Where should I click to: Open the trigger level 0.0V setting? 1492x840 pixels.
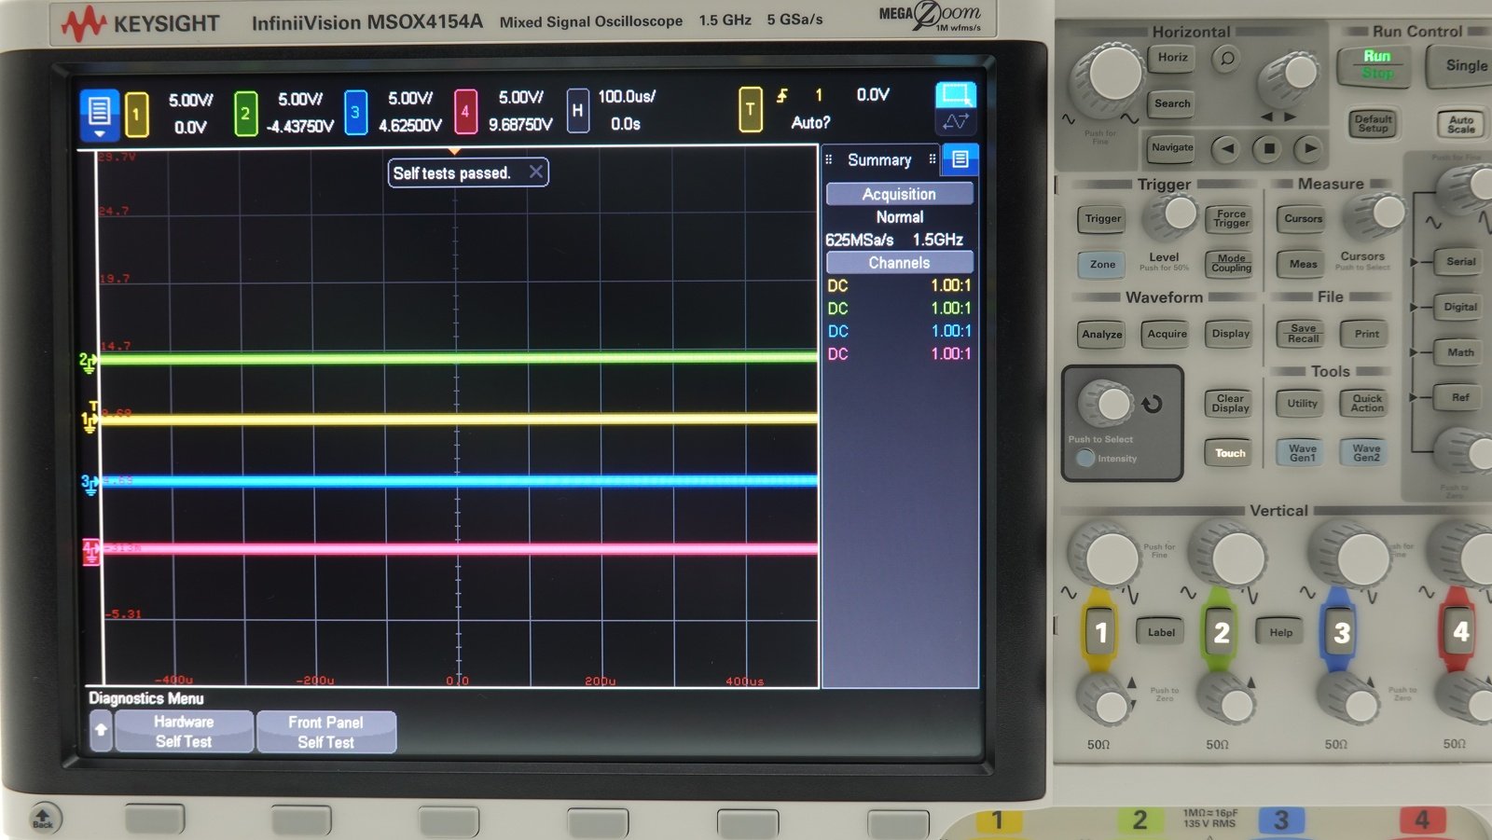[x=873, y=94]
